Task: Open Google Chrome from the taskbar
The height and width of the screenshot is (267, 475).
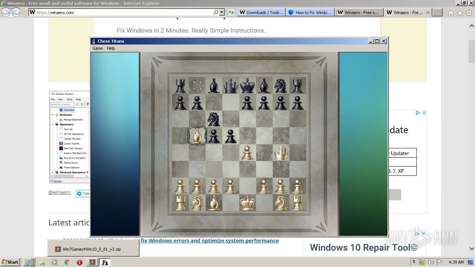Action: (x=67, y=262)
